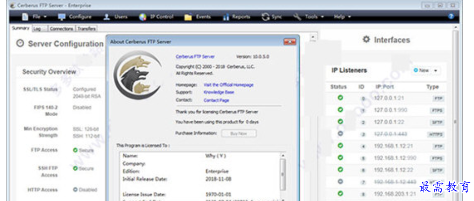Click FTPS type tag for 127.0.0.1:990
Screen dimensions: 474x201
coord(437,110)
